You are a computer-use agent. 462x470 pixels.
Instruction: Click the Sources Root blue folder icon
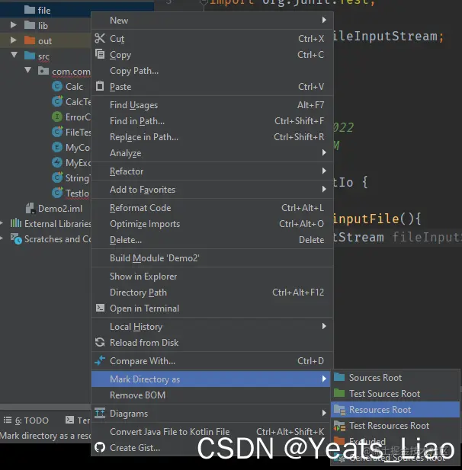(x=339, y=377)
